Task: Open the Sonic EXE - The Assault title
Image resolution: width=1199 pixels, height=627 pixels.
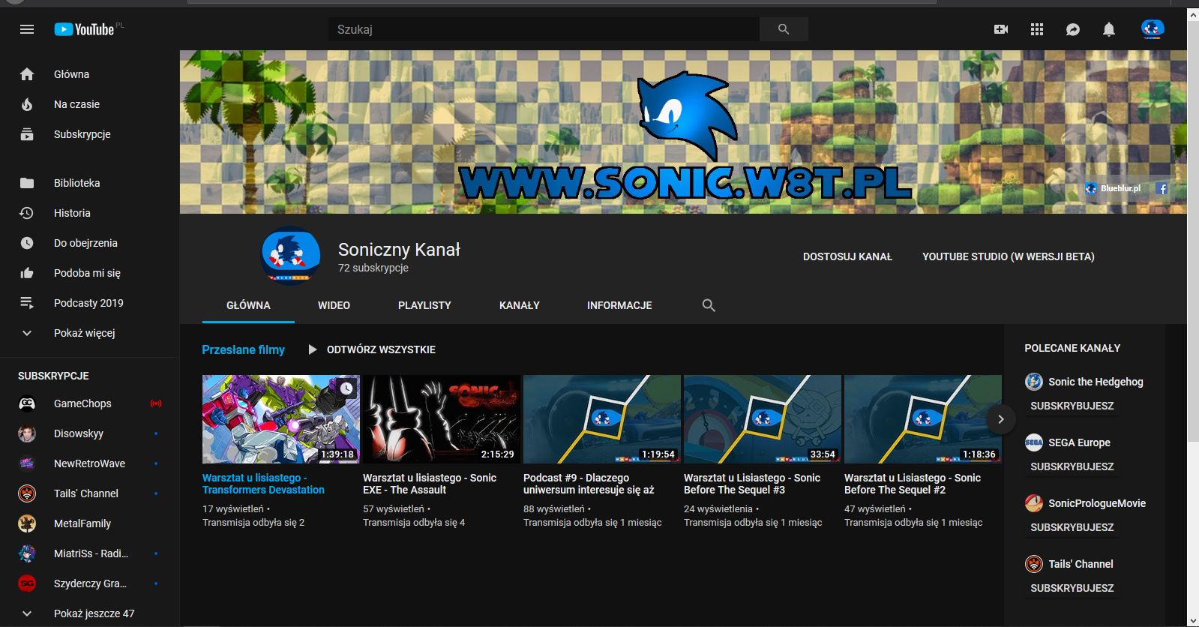Action: click(x=430, y=484)
